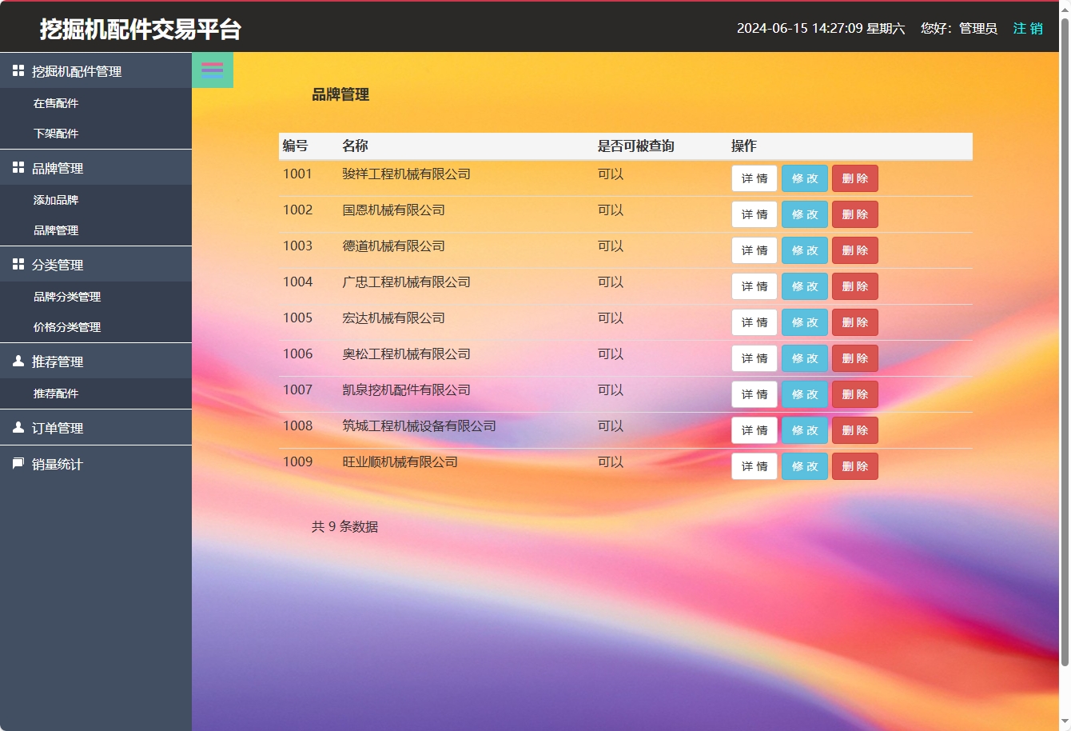Open 添加品牌 from the sidebar
Viewport: 1071px width, 731px height.
click(57, 200)
